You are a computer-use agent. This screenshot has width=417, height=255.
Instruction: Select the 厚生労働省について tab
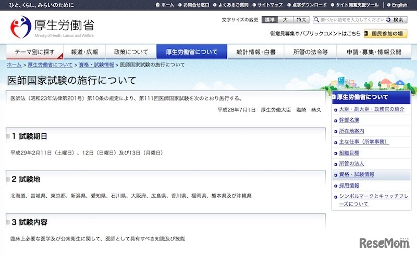(x=192, y=52)
